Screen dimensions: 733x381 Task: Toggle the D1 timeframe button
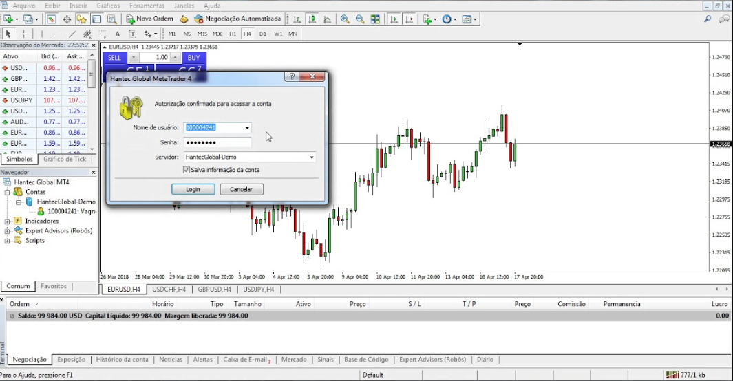(x=263, y=34)
